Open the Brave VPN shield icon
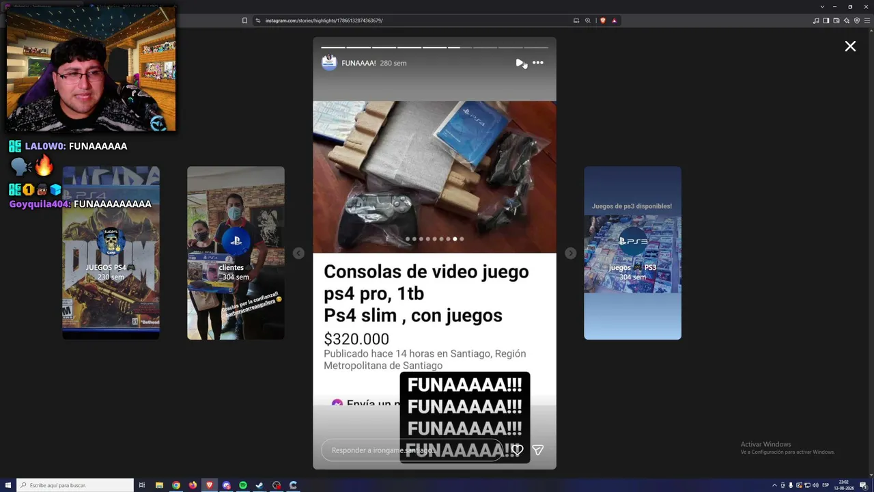Viewport: 874px width, 492px height. pyautogui.click(x=857, y=20)
